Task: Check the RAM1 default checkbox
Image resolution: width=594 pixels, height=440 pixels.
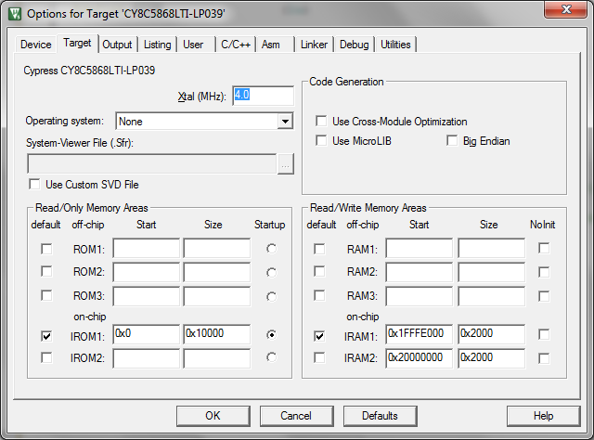Action: point(319,249)
